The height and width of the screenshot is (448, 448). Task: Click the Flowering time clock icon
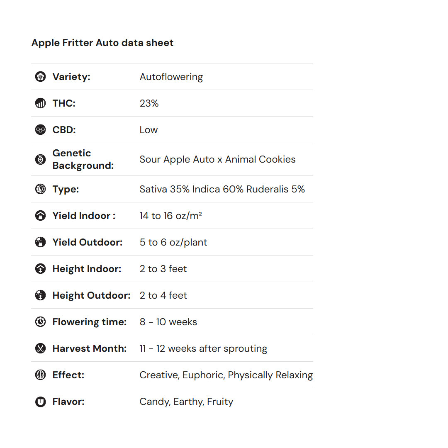[x=40, y=322]
